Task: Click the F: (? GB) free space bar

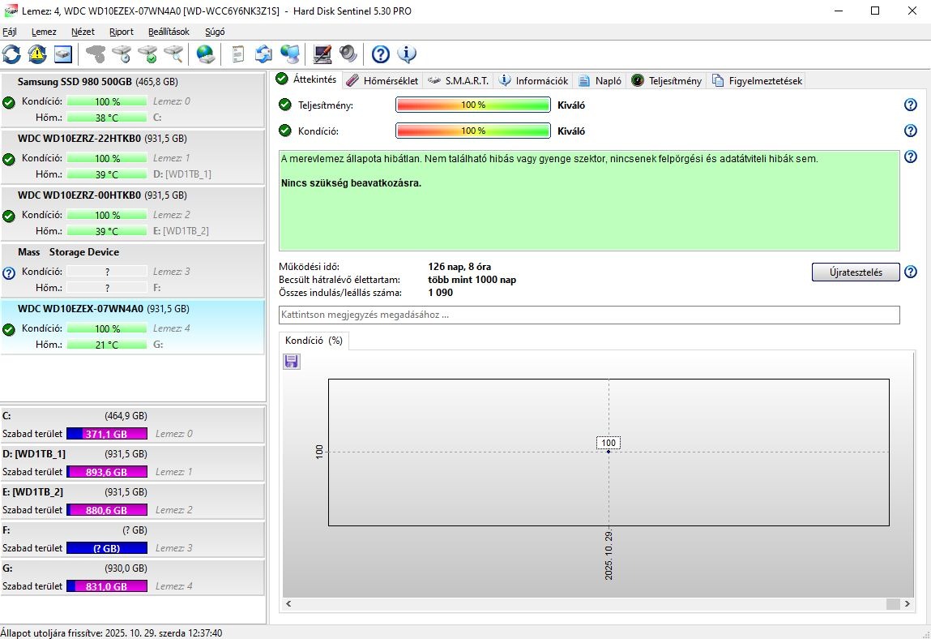Action: 107,548
